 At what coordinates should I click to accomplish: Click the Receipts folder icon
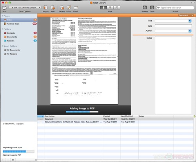click(x=5, y=41)
